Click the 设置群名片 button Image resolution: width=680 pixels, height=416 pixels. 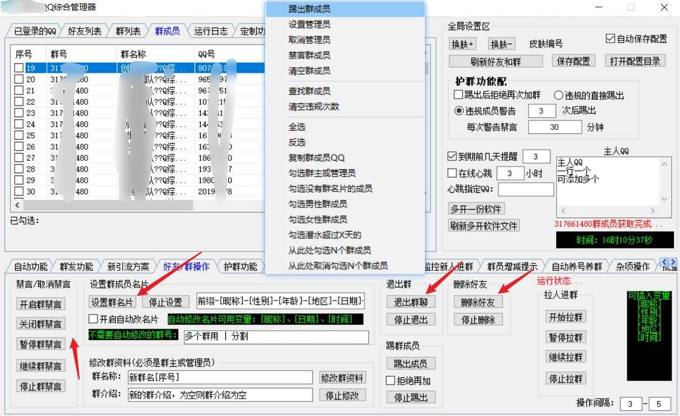(x=113, y=302)
